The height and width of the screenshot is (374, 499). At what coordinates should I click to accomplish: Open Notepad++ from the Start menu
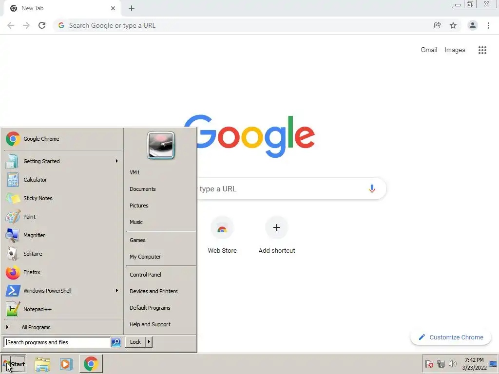[x=63, y=309]
